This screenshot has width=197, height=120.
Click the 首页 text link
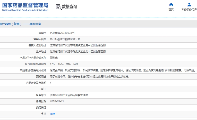pos(171,10)
